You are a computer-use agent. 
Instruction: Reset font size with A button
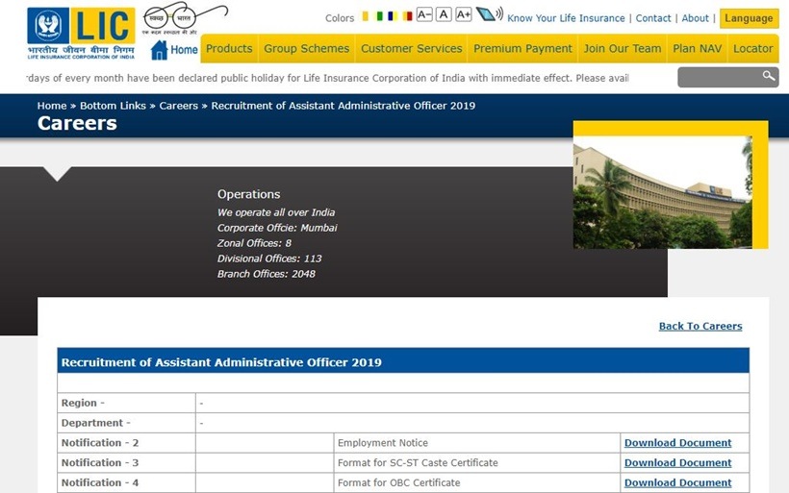pyautogui.click(x=444, y=14)
